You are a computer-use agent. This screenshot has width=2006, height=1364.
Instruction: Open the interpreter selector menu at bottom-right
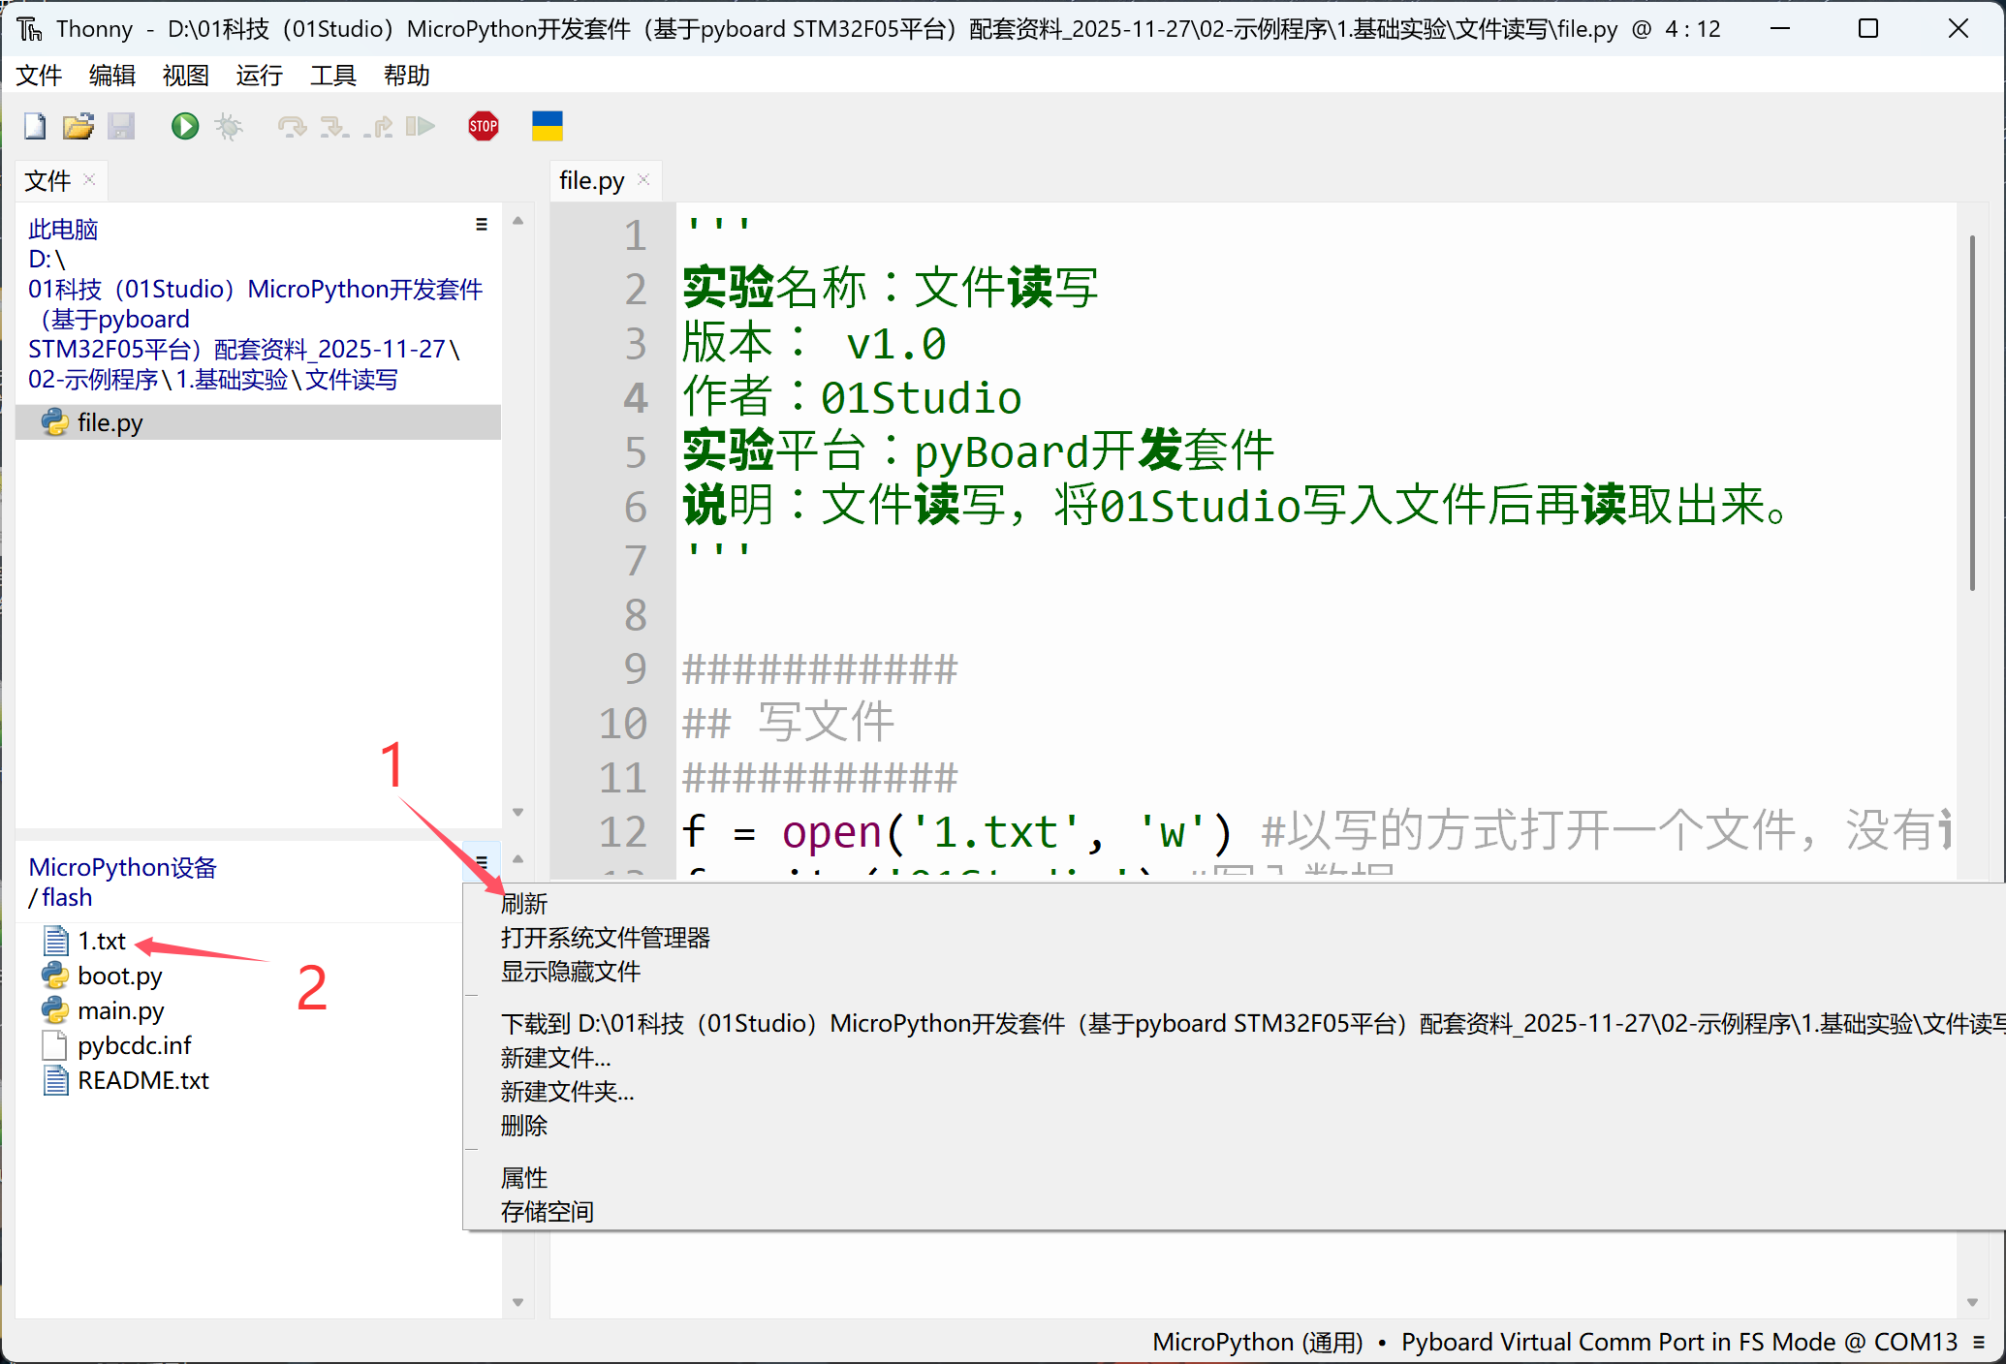click(1978, 1342)
